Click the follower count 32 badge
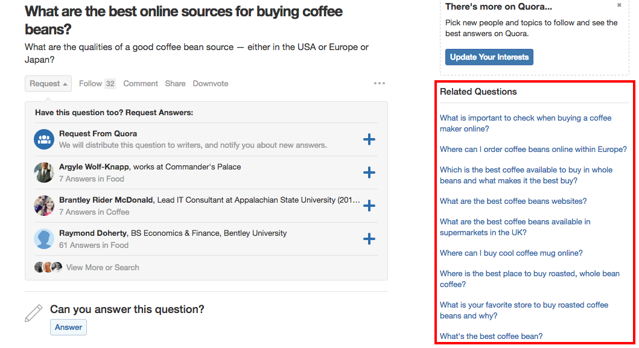The image size is (639, 348). [110, 84]
